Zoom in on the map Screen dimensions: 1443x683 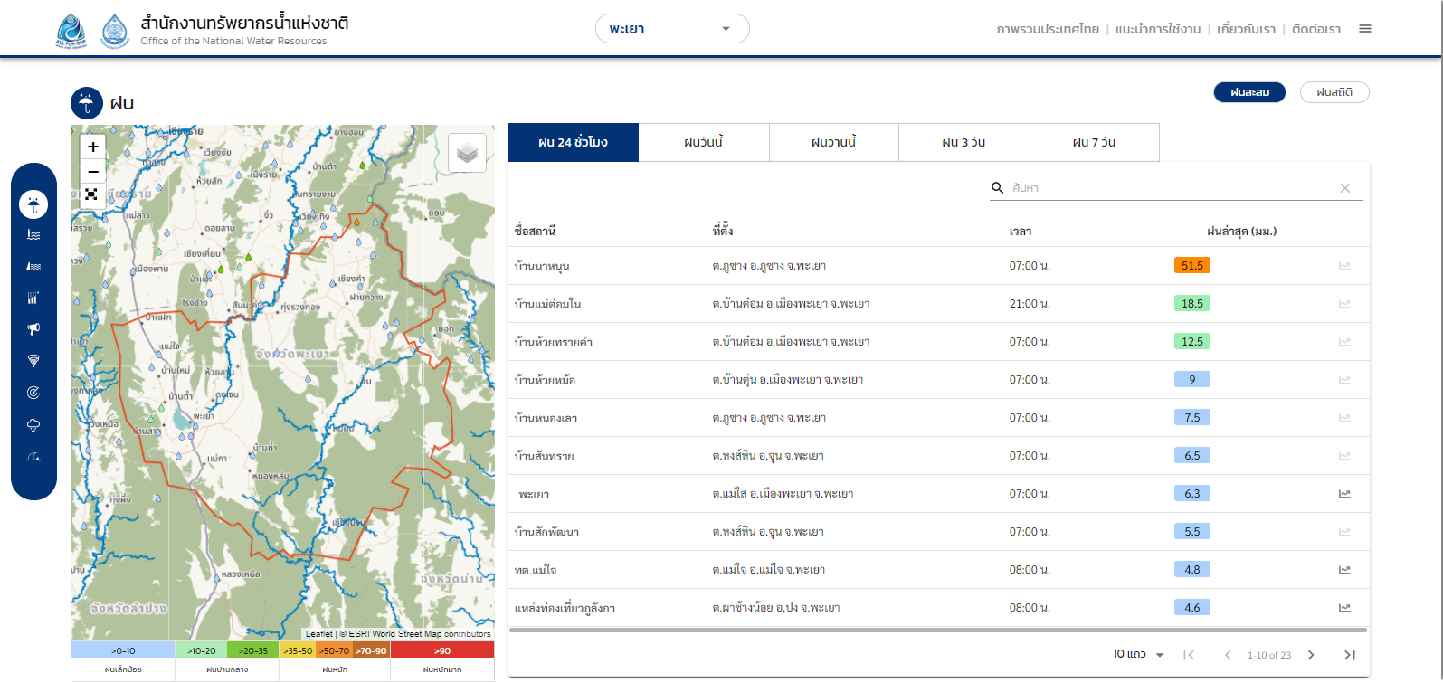[x=92, y=147]
